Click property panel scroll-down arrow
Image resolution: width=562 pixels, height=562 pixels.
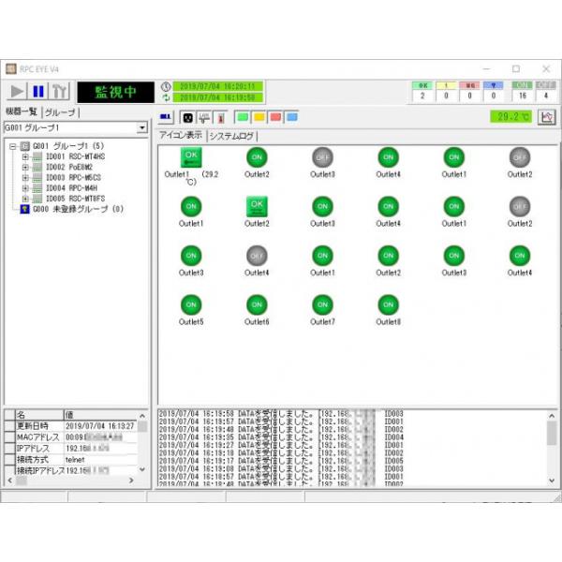coord(142,469)
